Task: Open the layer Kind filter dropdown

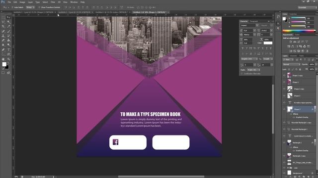Action: tap(288, 60)
